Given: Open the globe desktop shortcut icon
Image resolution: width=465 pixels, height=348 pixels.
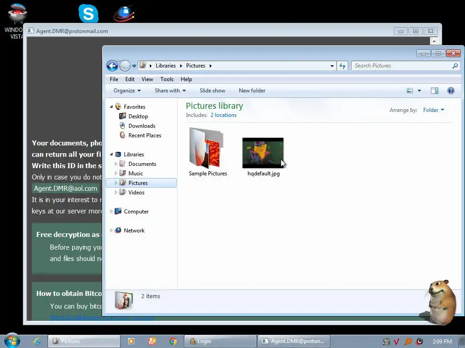Looking at the screenshot, I should click(x=124, y=13).
